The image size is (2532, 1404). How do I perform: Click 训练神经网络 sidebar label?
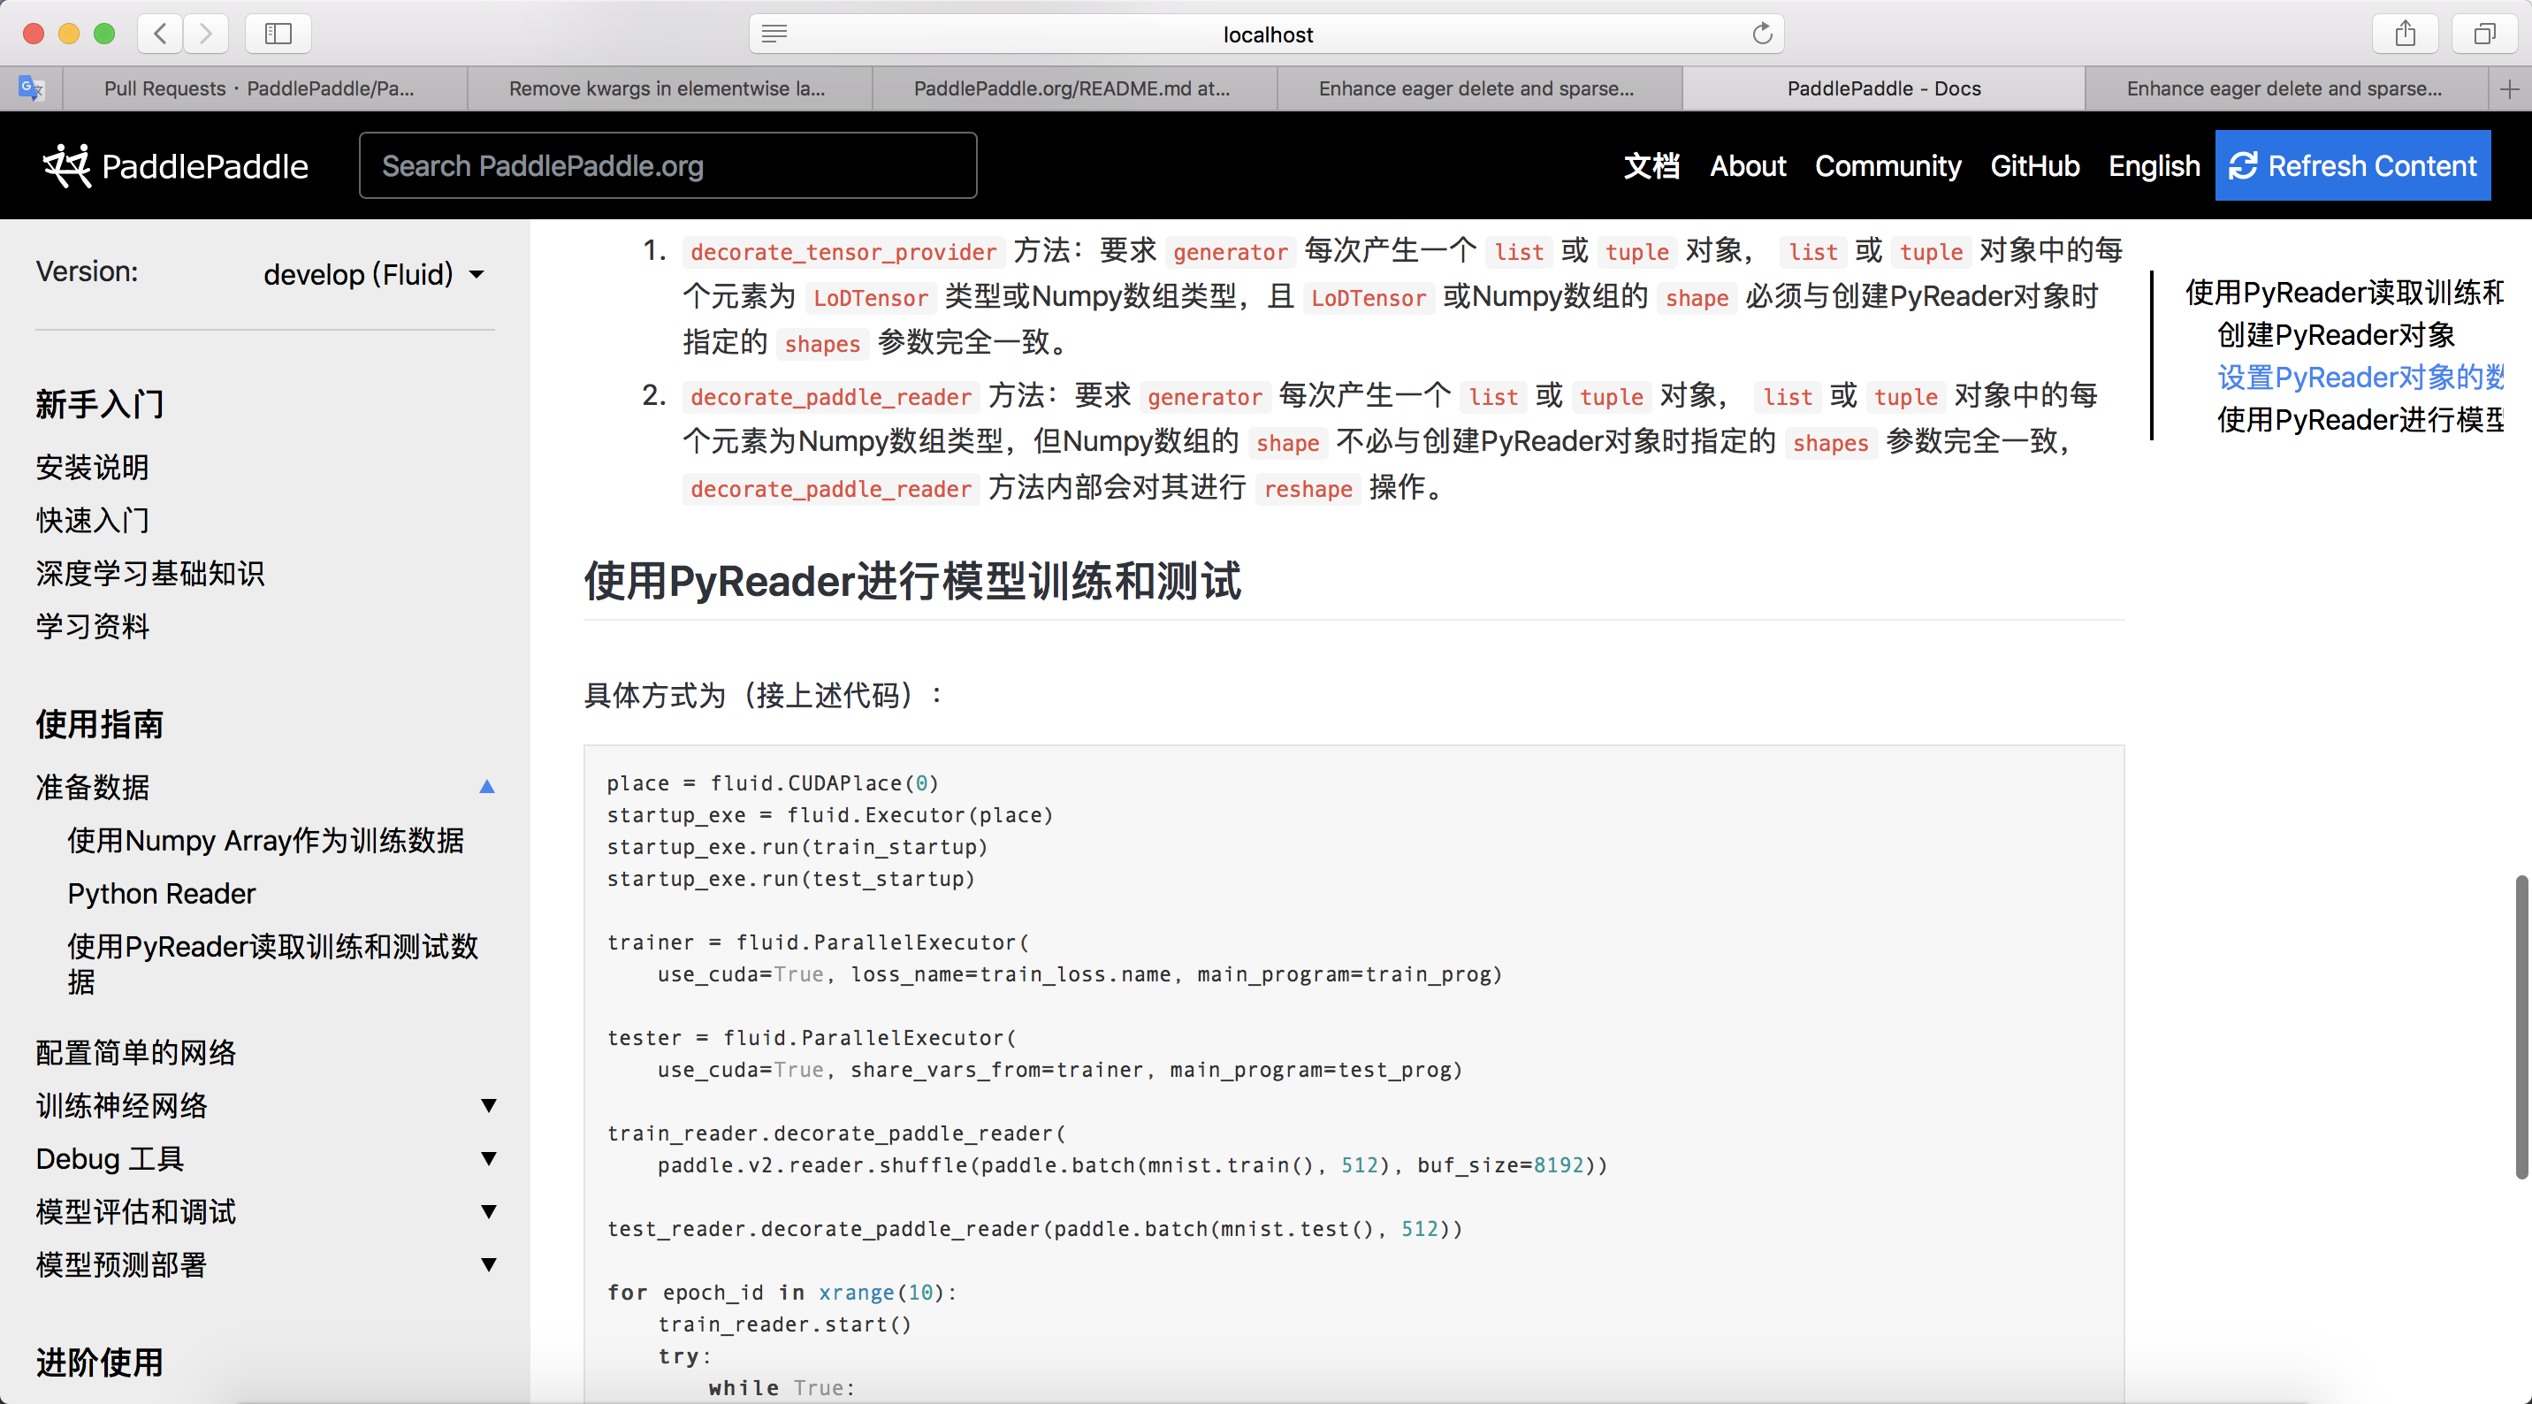tap(121, 1105)
